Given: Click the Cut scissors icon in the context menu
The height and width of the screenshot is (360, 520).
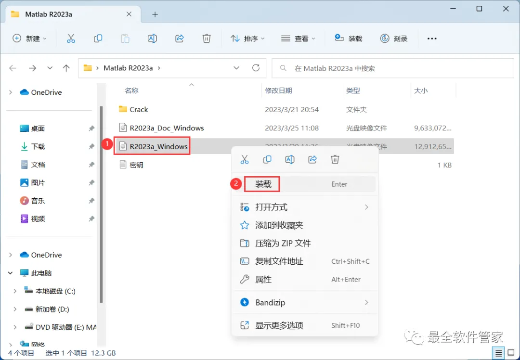Looking at the screenshot, I should [245, 160].
